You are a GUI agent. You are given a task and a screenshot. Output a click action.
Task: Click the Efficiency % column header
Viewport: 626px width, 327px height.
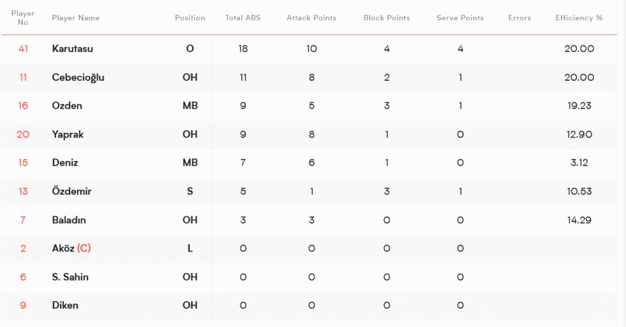579,18
